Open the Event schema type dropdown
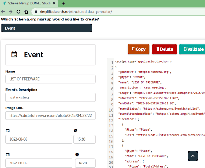The height and width of the screenshot is (168, 205). coord(46,28)
